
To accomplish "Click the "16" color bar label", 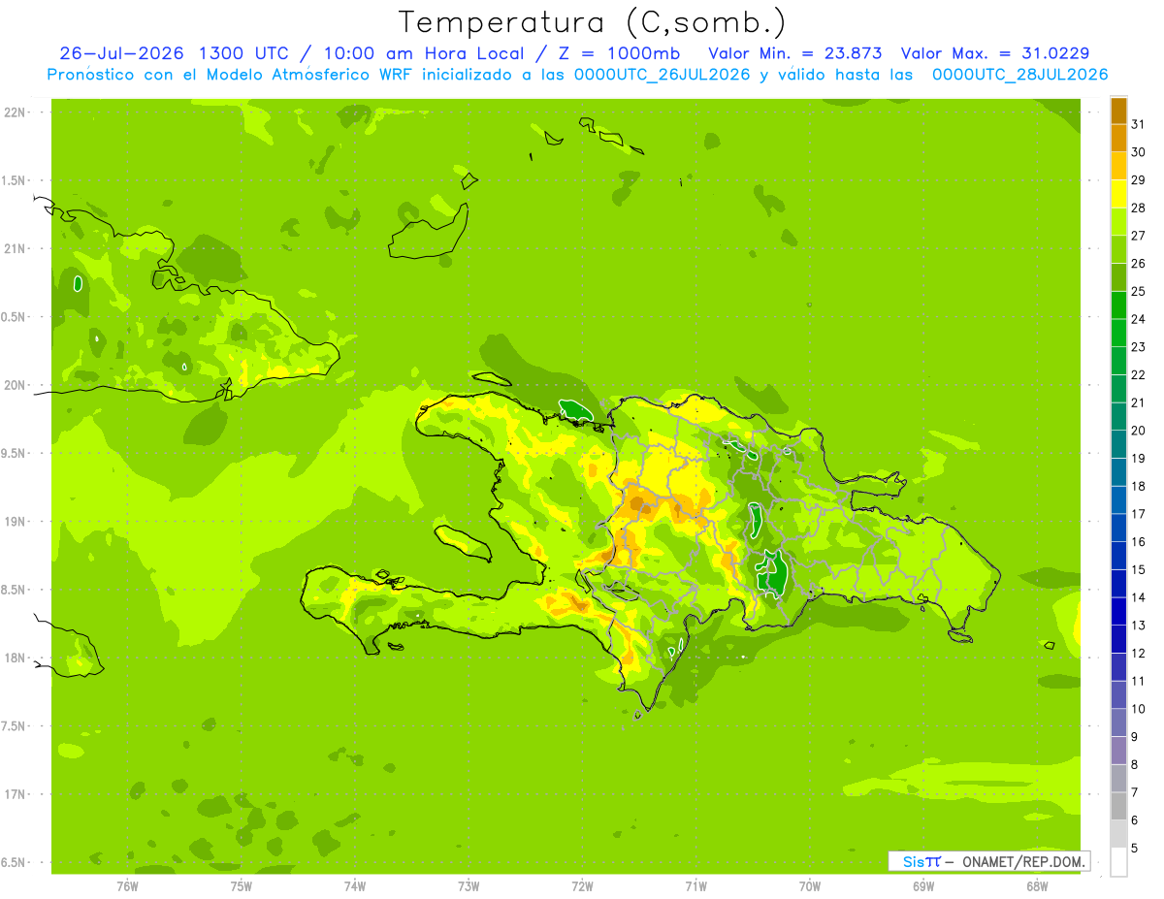I will pos(1138,542).
